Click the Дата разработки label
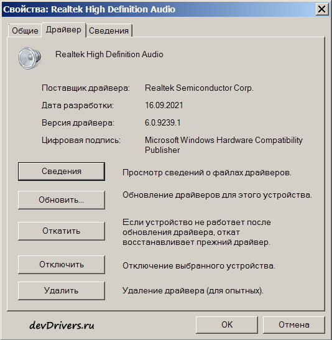 tap(78, 106)
